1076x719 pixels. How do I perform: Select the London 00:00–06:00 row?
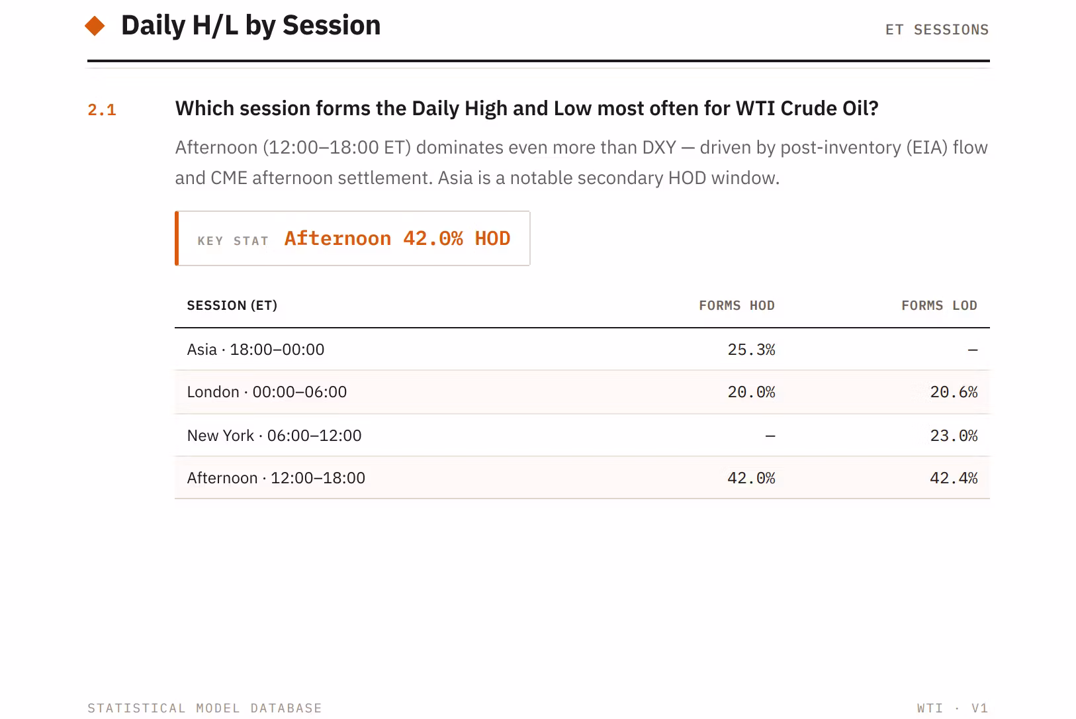point(582,392)
